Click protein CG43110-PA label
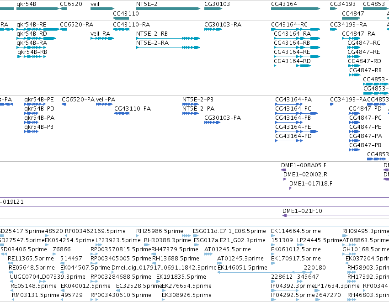This screenshot has width=389, height=302. coord(133,109)
